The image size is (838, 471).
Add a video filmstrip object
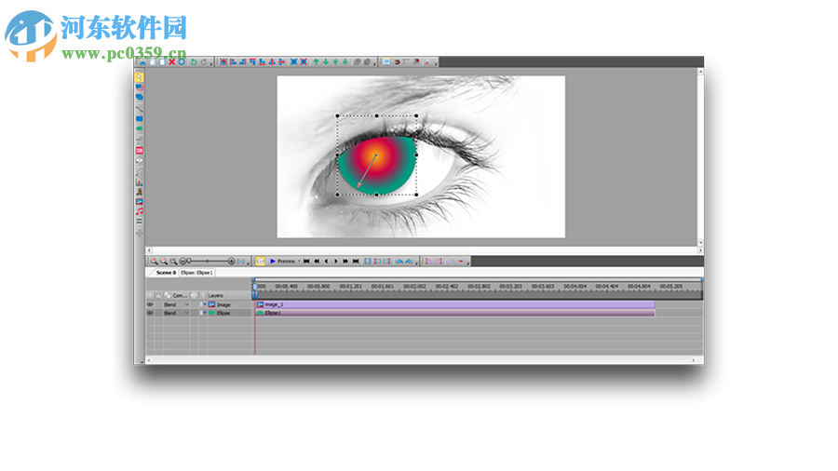[139, 222]
